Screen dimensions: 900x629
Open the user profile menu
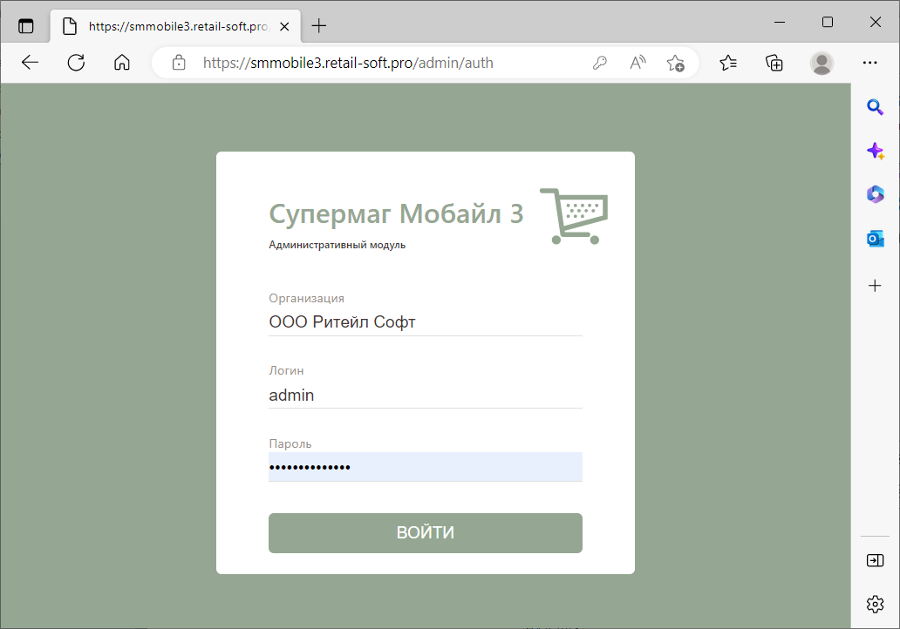coord(822,63)
